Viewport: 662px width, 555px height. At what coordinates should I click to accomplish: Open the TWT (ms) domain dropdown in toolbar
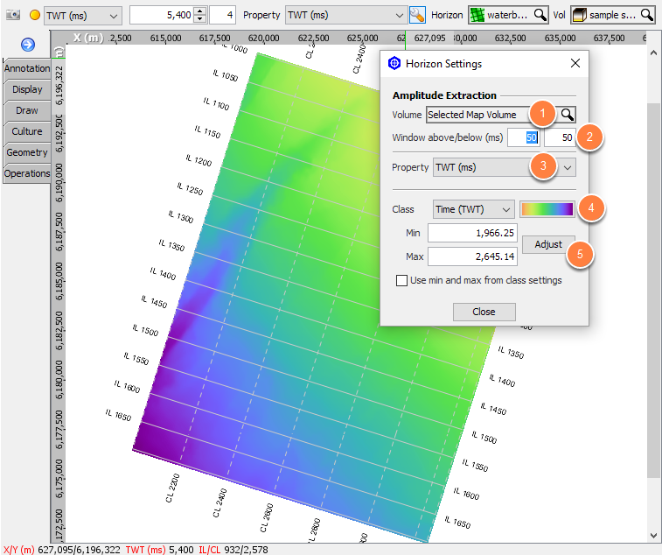click(x=83, y=16)
